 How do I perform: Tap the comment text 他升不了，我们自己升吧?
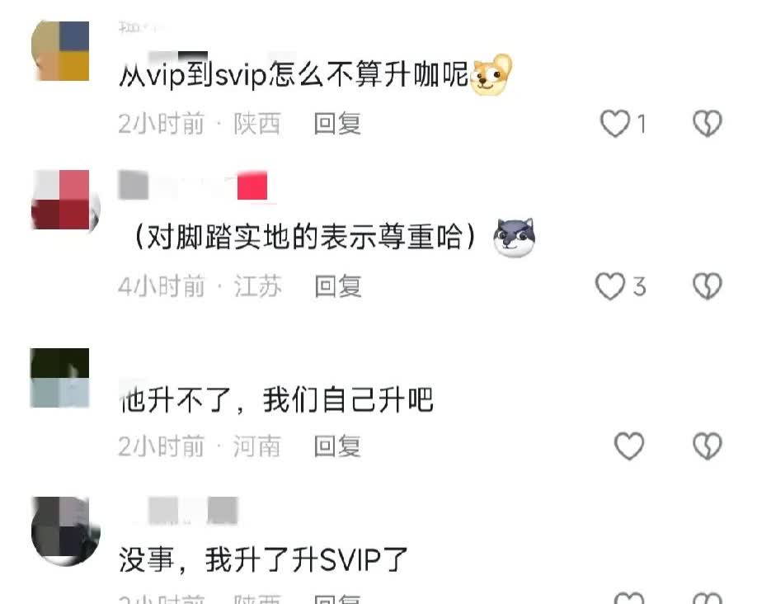pyautogui.click(x=275, y=399)
